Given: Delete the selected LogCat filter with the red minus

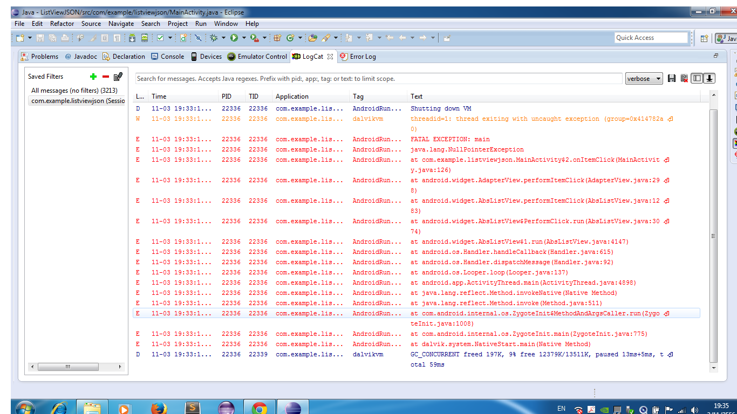Looking at the screenshot, I should pyautogui.click(x=106, y=77).
